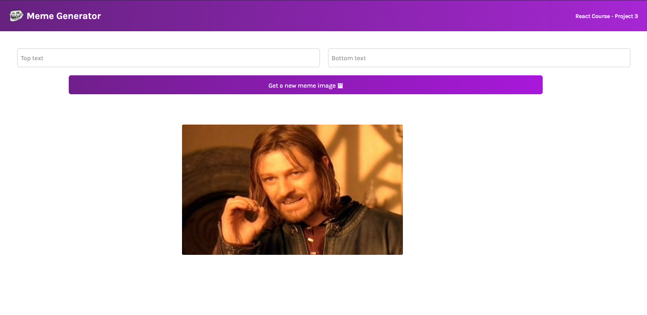The height and width of the screenshot is (315, 647).
Task: Click the left placeholder reading Top text
Action: click(x=32, y=58)
